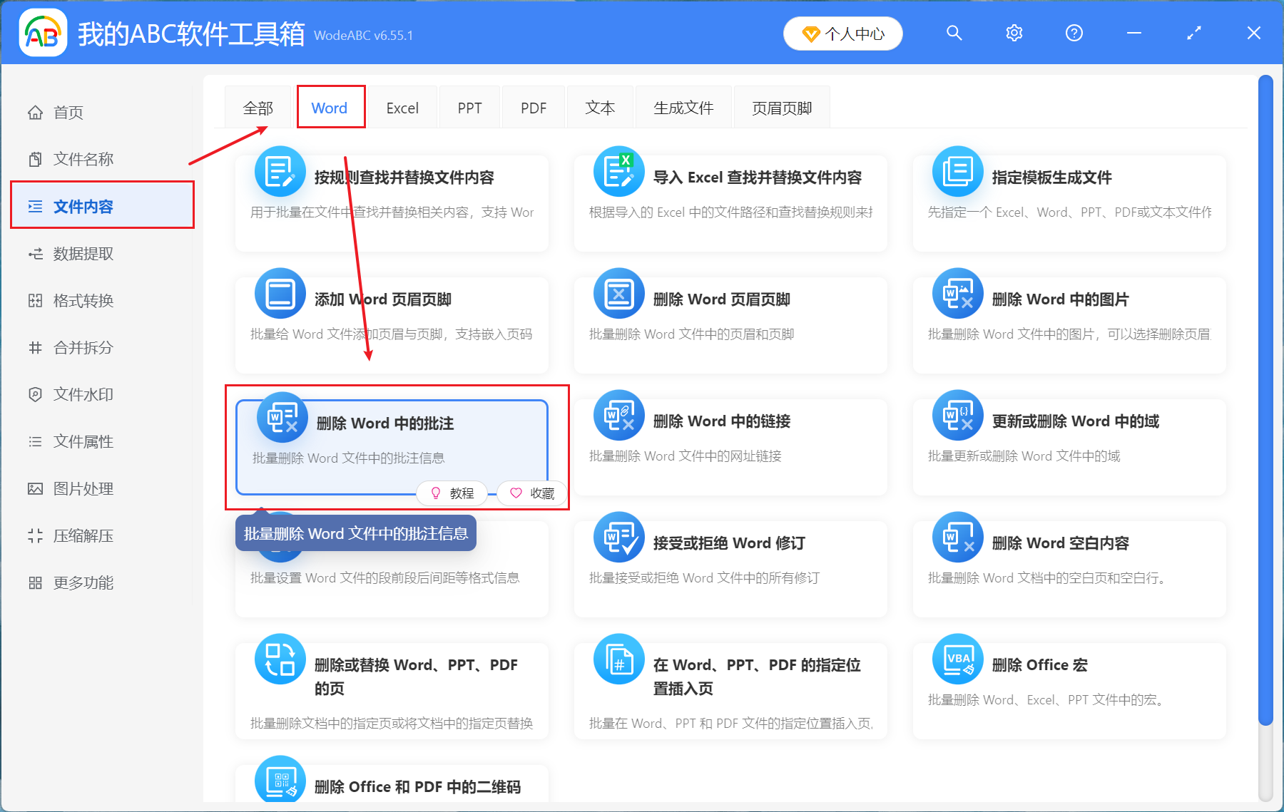Switch to the 页眉页脚 tab
1284x812 pixels.
[781, 107]
